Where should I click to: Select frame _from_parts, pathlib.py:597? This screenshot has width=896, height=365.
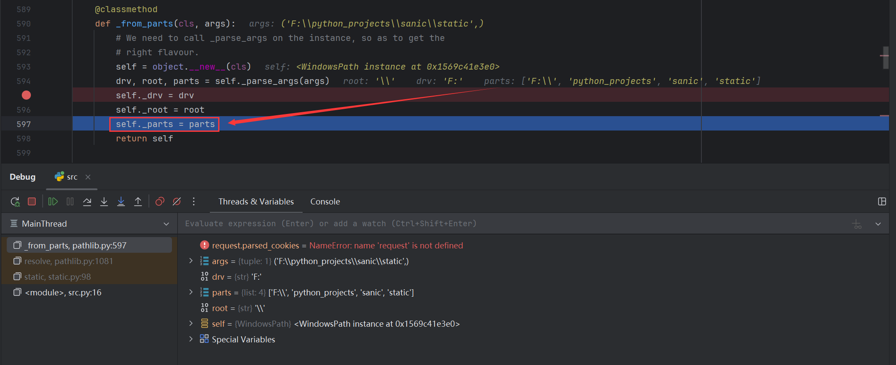click(x=90, y=245)
